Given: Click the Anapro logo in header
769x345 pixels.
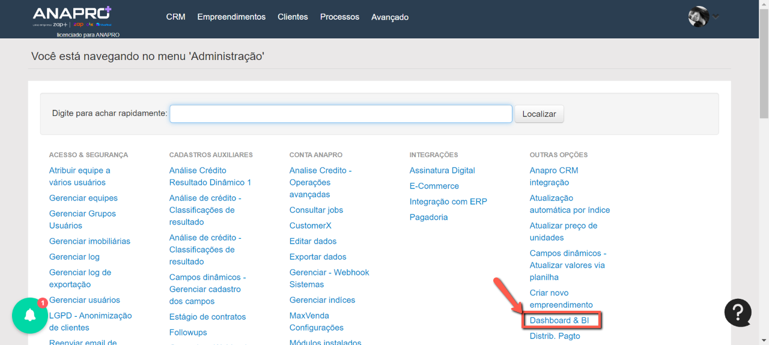Looking at the screenshot, I should pos(72,17).
